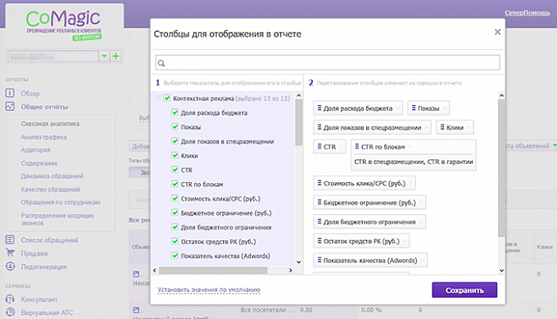Viewport: 557px width, 319px height.
Task: Remove the CTR column chip
Action: click(x=341, y=147)
